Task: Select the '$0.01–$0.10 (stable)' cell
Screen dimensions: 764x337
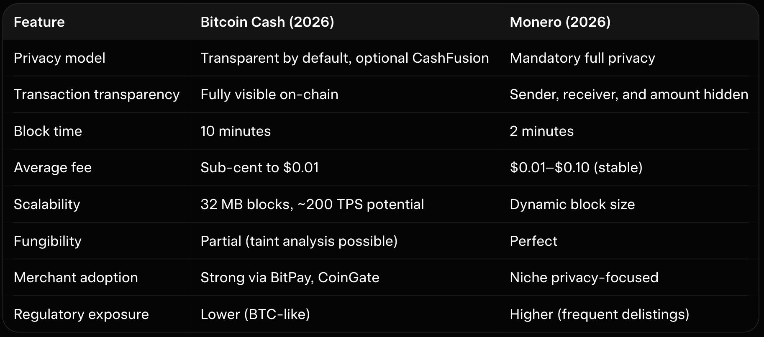Action: tap(576, 168)
